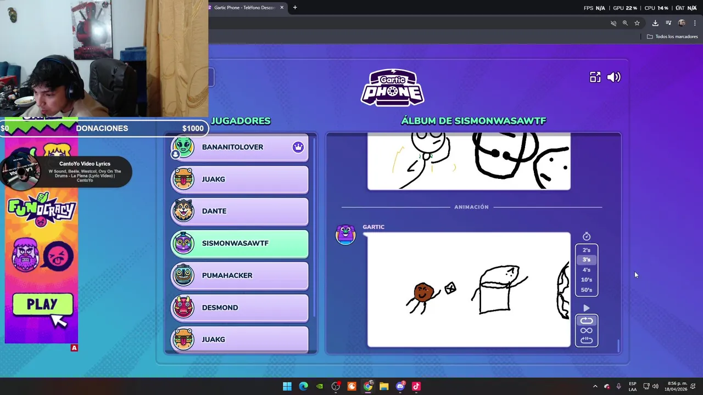This screenshot has height=395, width=703.
Task: Click the crown icon on BANANITOLOVER row
Action: (298, 147)
